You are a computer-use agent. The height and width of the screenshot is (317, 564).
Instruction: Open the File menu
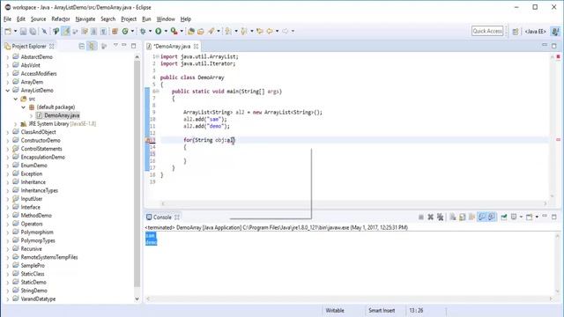point(7,19)
